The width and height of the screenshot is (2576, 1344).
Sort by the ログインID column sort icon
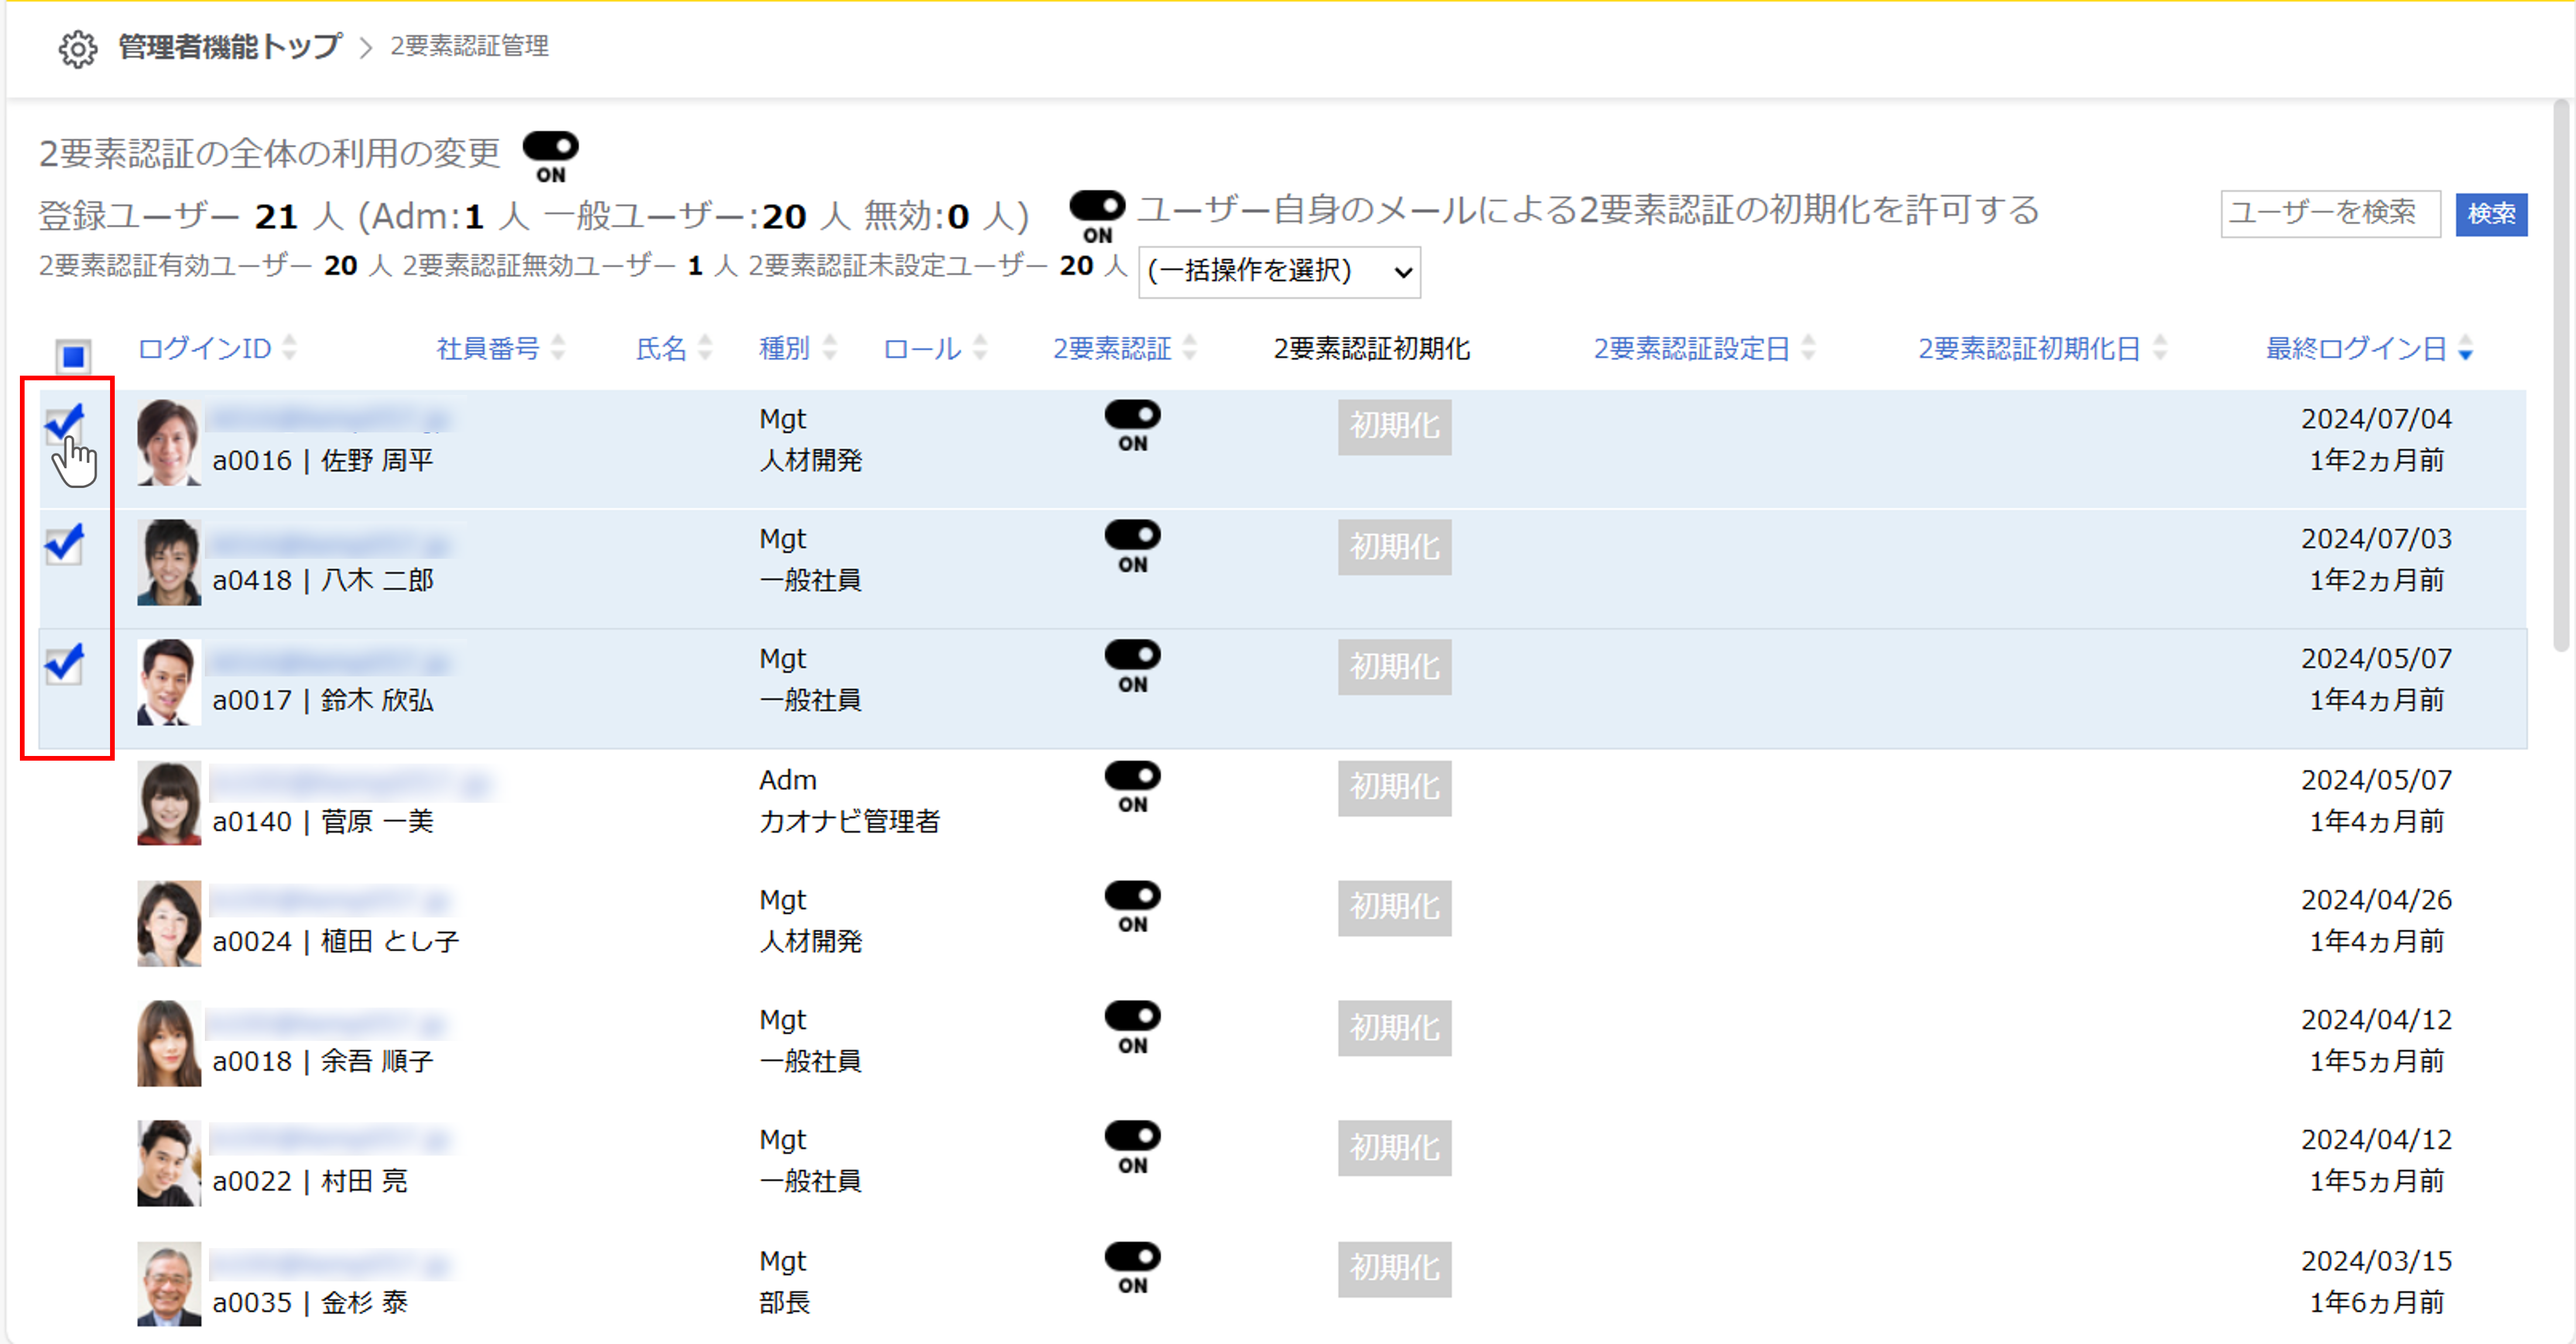(289, 348)
